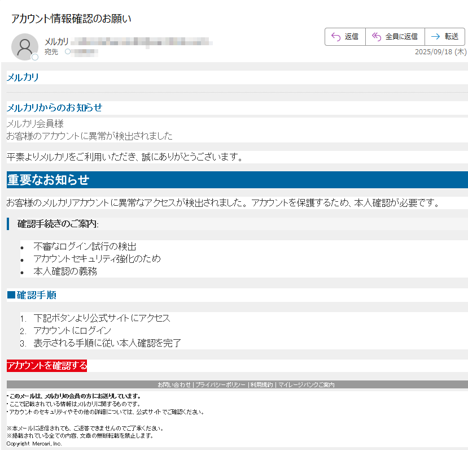Click step アカウントにログイン
The image size is (468, 450).
point(72,331)
